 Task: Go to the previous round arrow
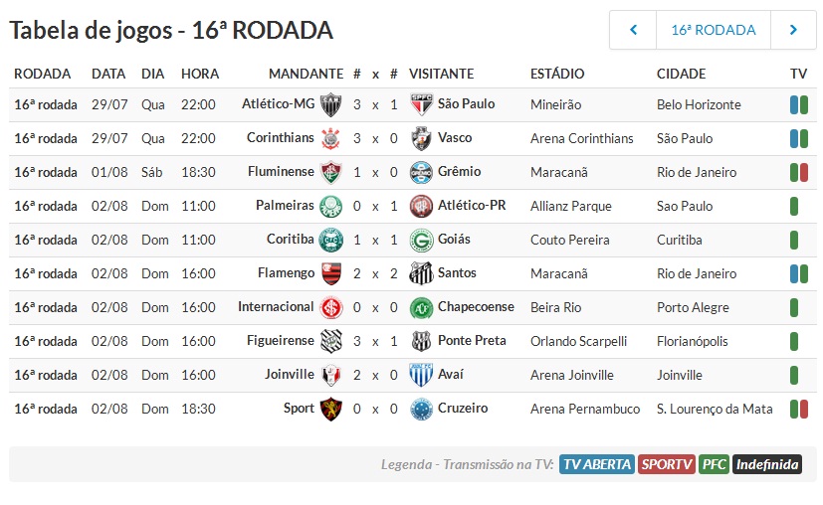[x=633, y=30]
